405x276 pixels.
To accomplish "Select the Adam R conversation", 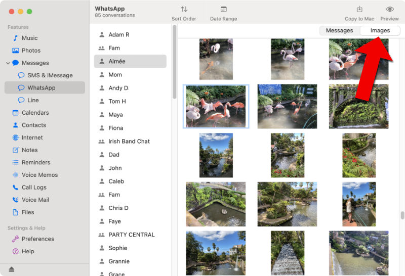I will point(130,34).
